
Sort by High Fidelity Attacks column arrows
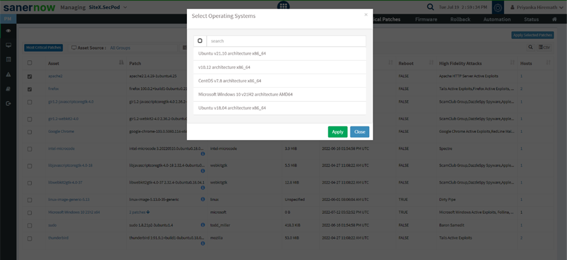pyautogui.click(x=512, y=63)
